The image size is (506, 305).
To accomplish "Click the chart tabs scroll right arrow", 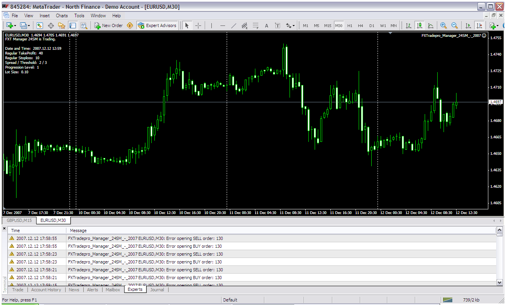I will coord(500,221).
